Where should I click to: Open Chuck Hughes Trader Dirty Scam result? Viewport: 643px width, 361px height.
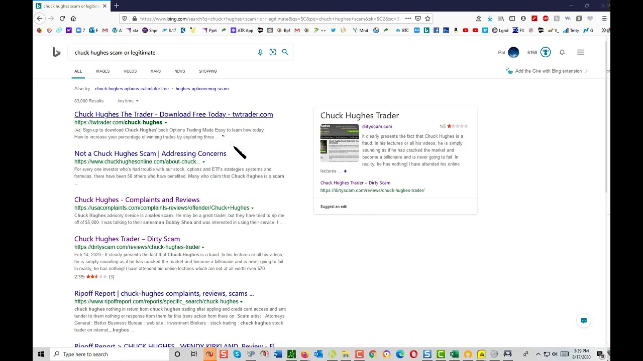(x=127, y=239)
